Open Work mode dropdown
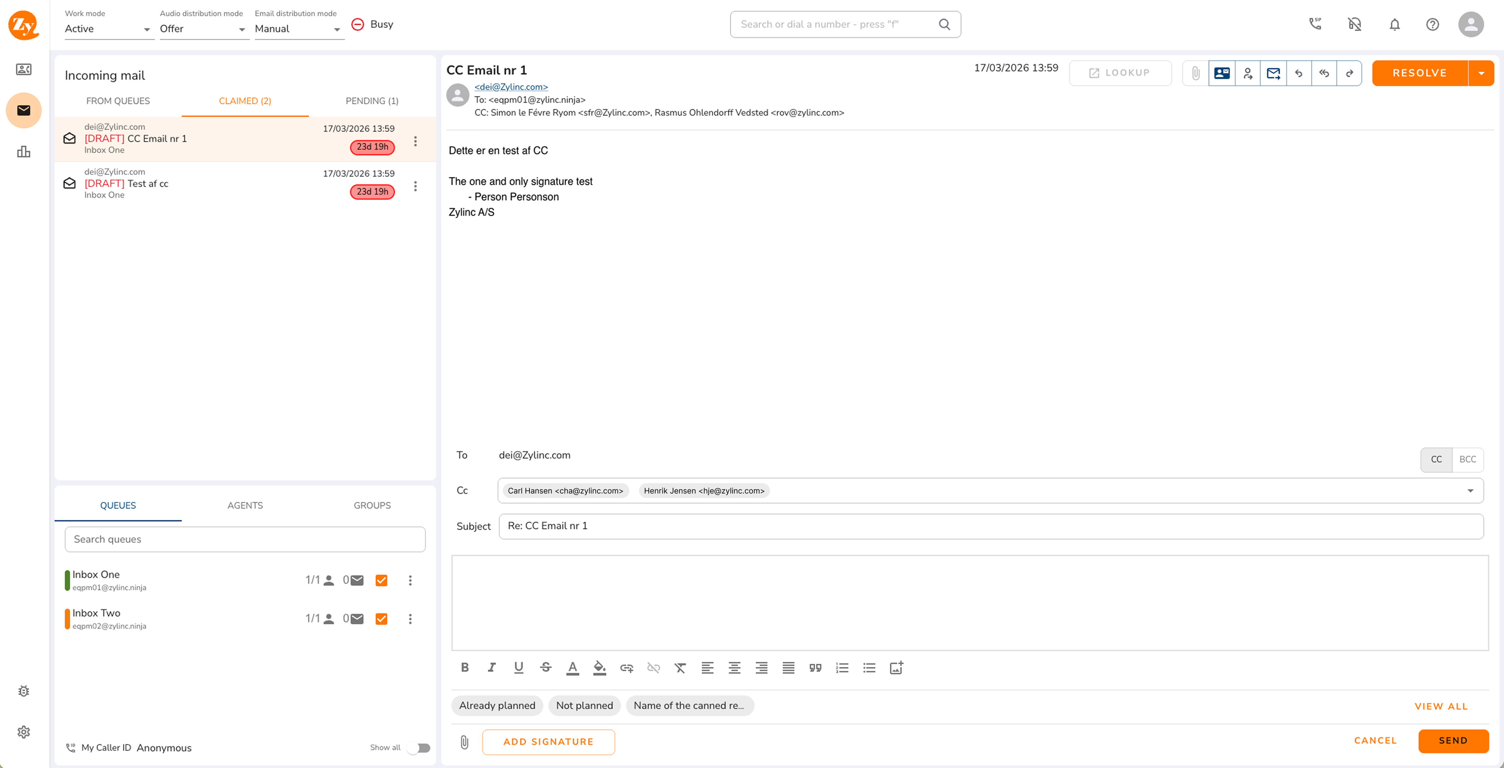This screenshot has height=768, width=1504. point(109,29)
